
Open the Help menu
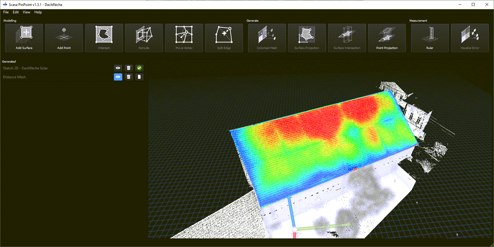(38, 12)
